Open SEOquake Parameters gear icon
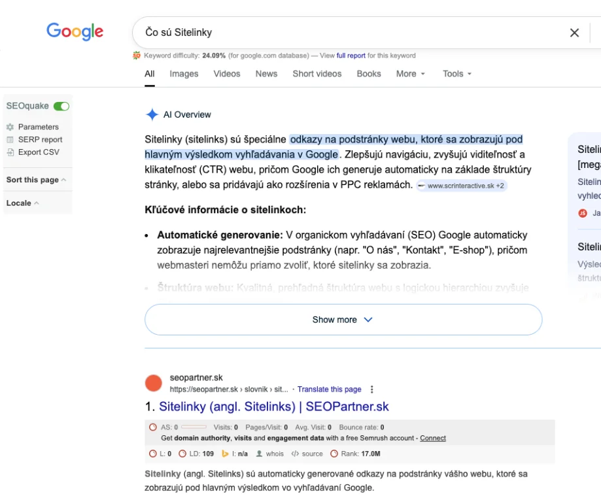This screenshot has width=601, height=502. (x=10, y=127)
